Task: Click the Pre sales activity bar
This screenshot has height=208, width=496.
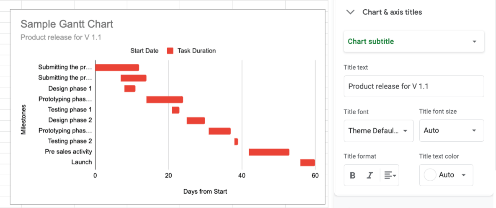Action: [x=269, y=152]
